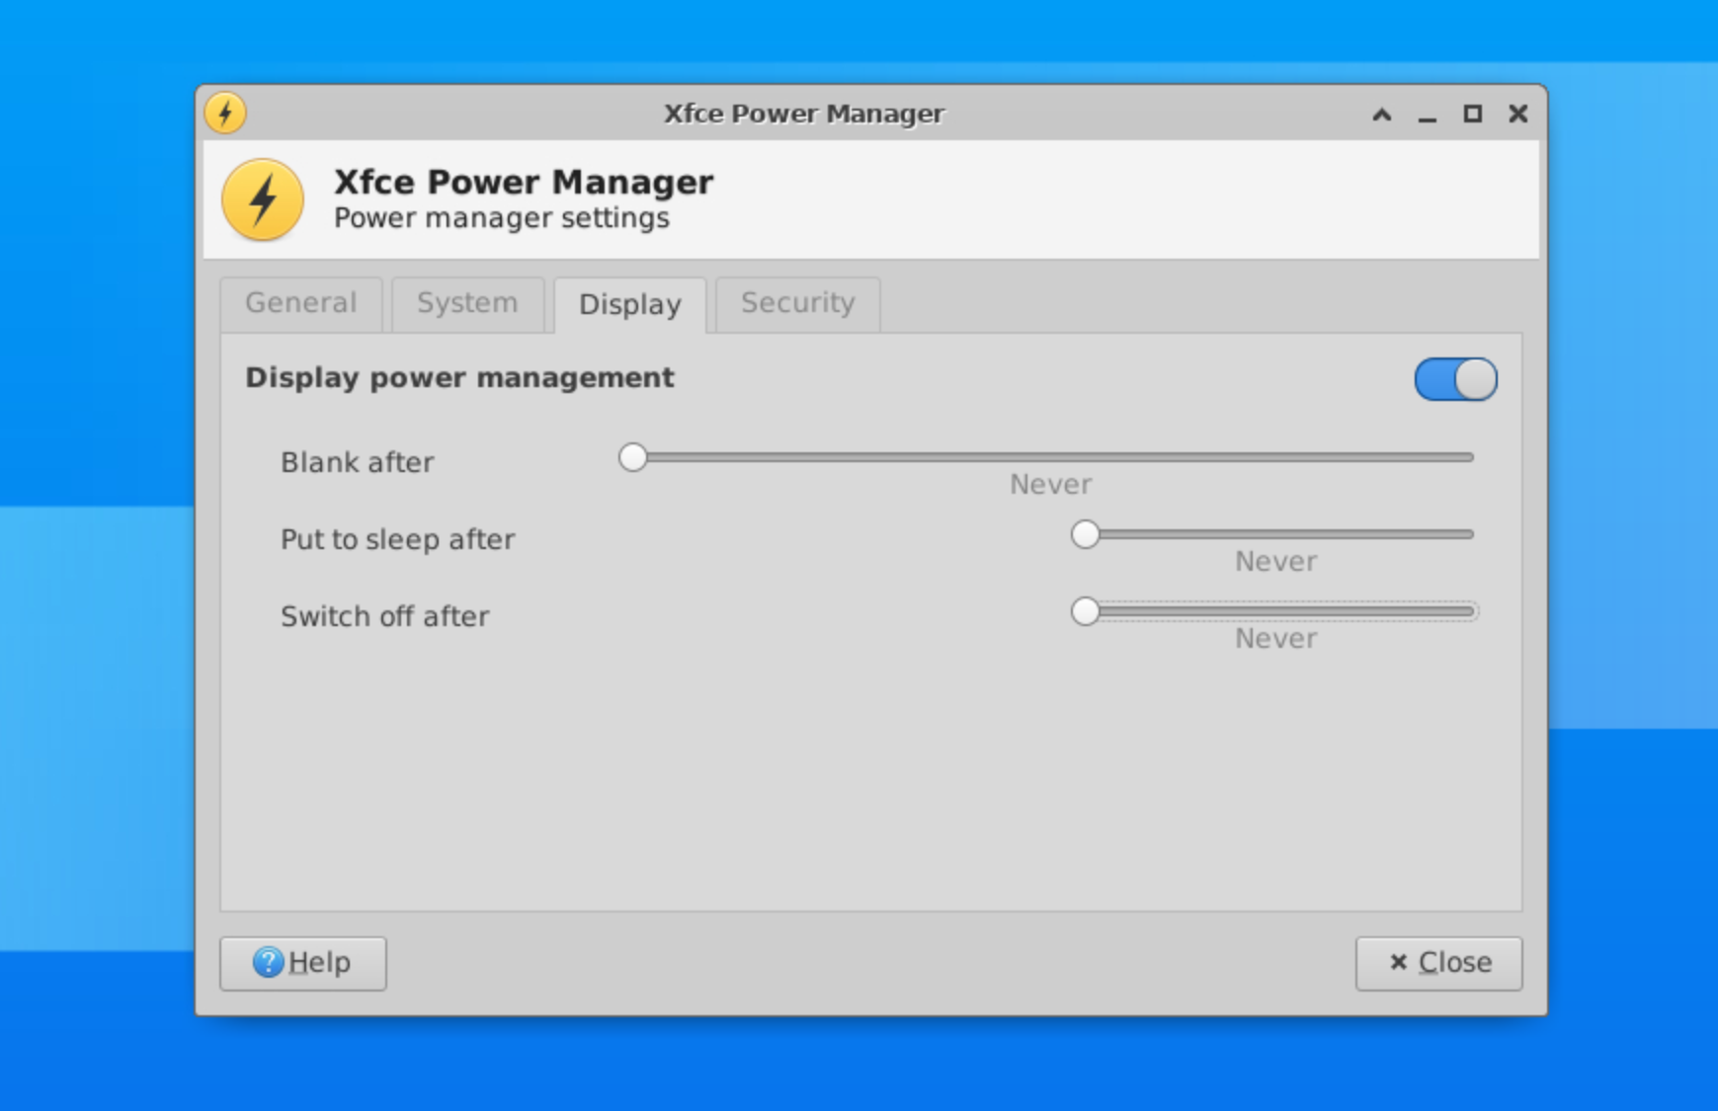The width and height of the screenshot is (1718, 1111).
Task: Click the 'Put to sleep after' label
Action: point(398,539)
